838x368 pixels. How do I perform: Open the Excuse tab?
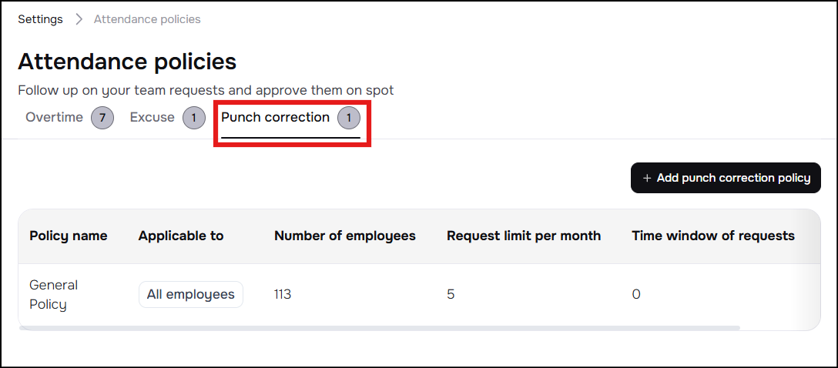pyautogui.click(x=152, y=118)
